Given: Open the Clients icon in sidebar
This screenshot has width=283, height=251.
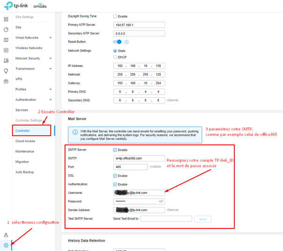Looking at the screenshot, I should [6, 60].
